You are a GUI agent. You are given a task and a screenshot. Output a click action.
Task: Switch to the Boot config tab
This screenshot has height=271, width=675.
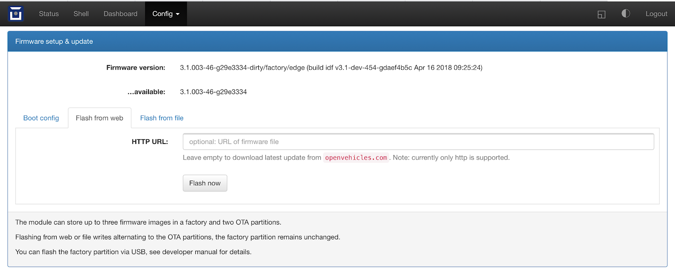(41, 118)
